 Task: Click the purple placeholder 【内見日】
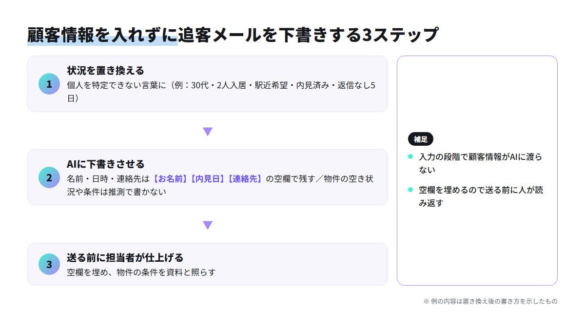point(207,178)
